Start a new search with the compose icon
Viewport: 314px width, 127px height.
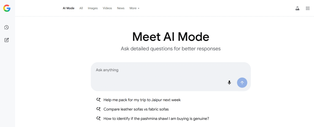point(7,40)
